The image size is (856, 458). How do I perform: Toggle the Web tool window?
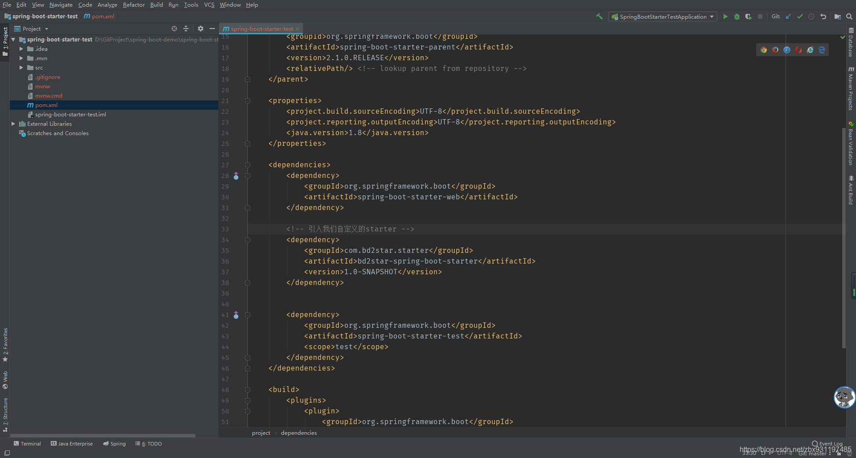[x=5, y=380]
